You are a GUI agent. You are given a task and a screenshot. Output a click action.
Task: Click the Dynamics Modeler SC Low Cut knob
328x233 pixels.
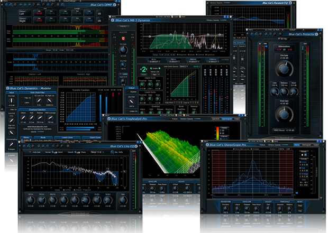coord(39,101)
